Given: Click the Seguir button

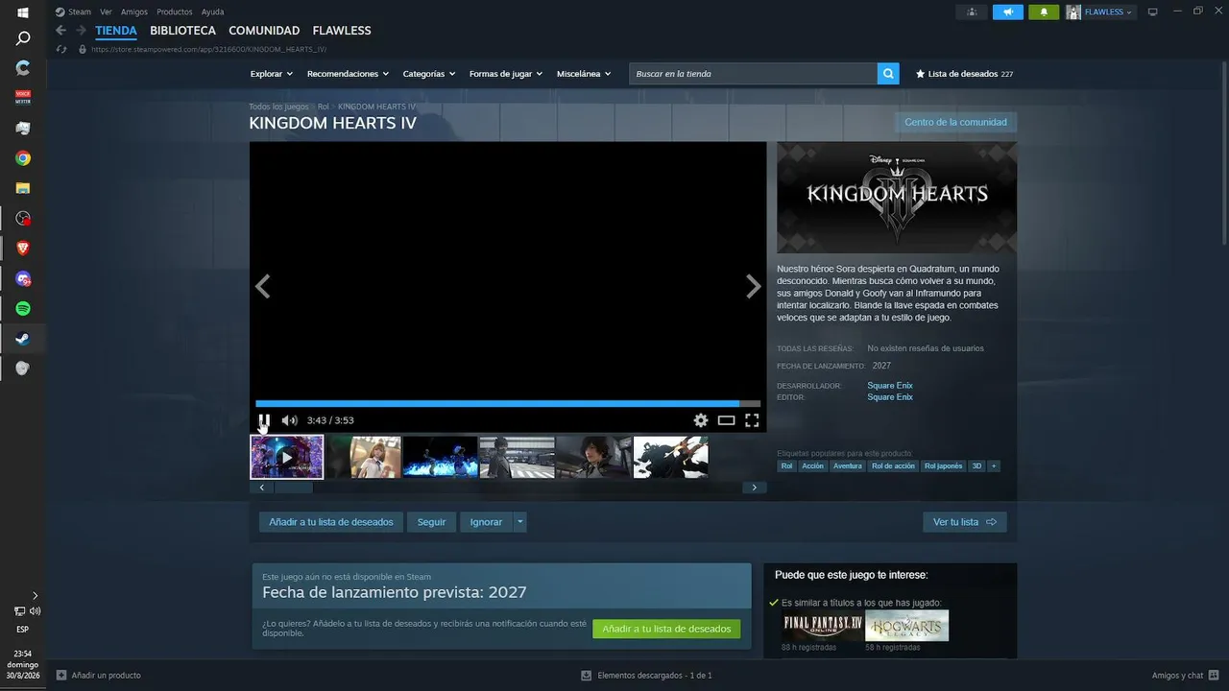Looking at the screenshot, I should tap(431, 522).
